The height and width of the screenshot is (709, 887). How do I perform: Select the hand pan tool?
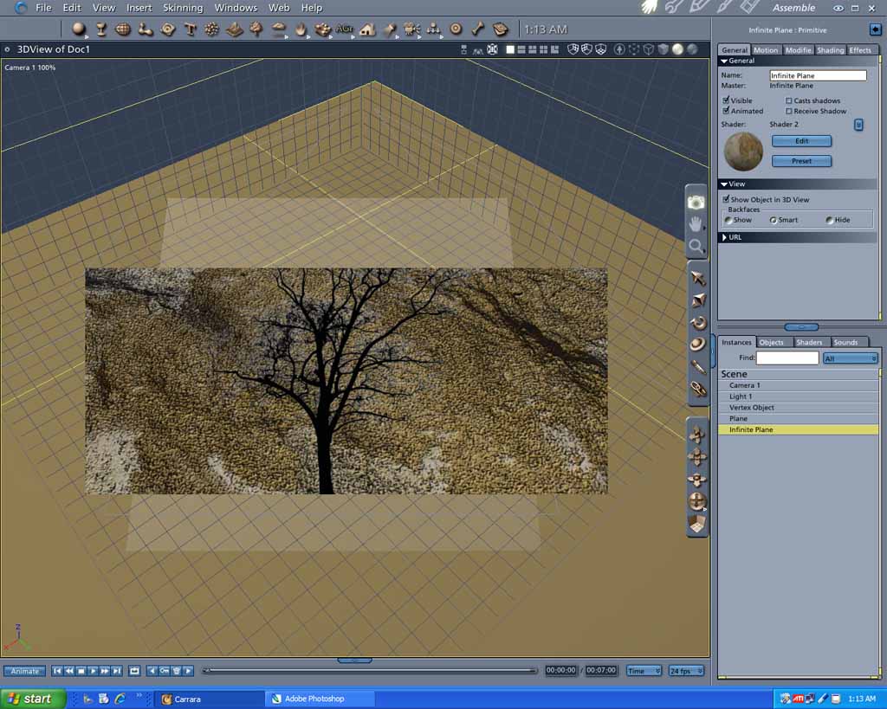[x=696, y=224]
